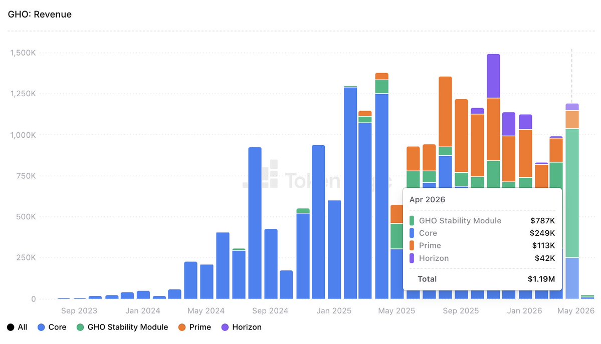Click the May 2024 x-axis label
This screenshot has height=344, width=601.
tap(206, 310)
